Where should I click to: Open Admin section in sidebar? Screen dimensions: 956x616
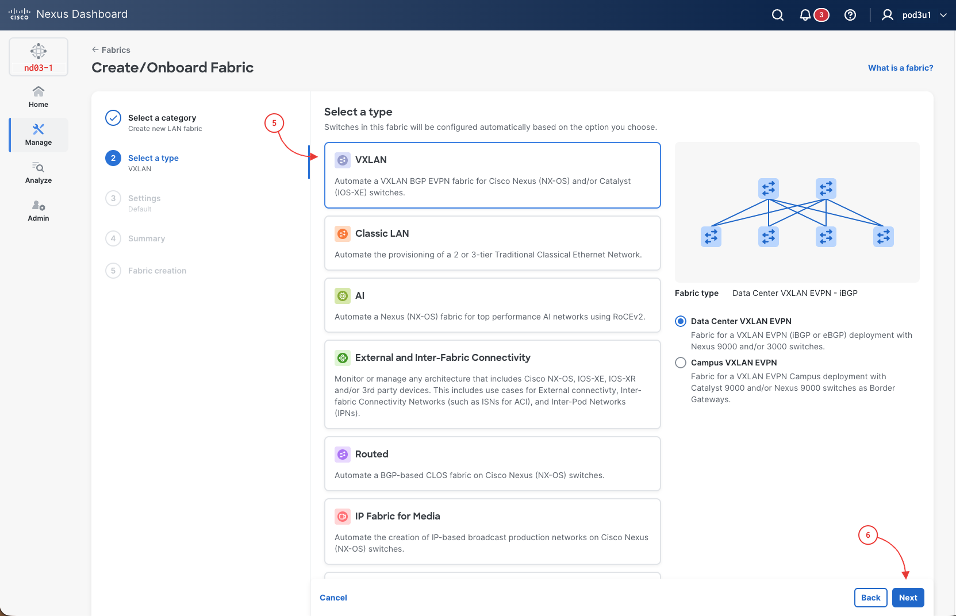[x=39, y=211]
